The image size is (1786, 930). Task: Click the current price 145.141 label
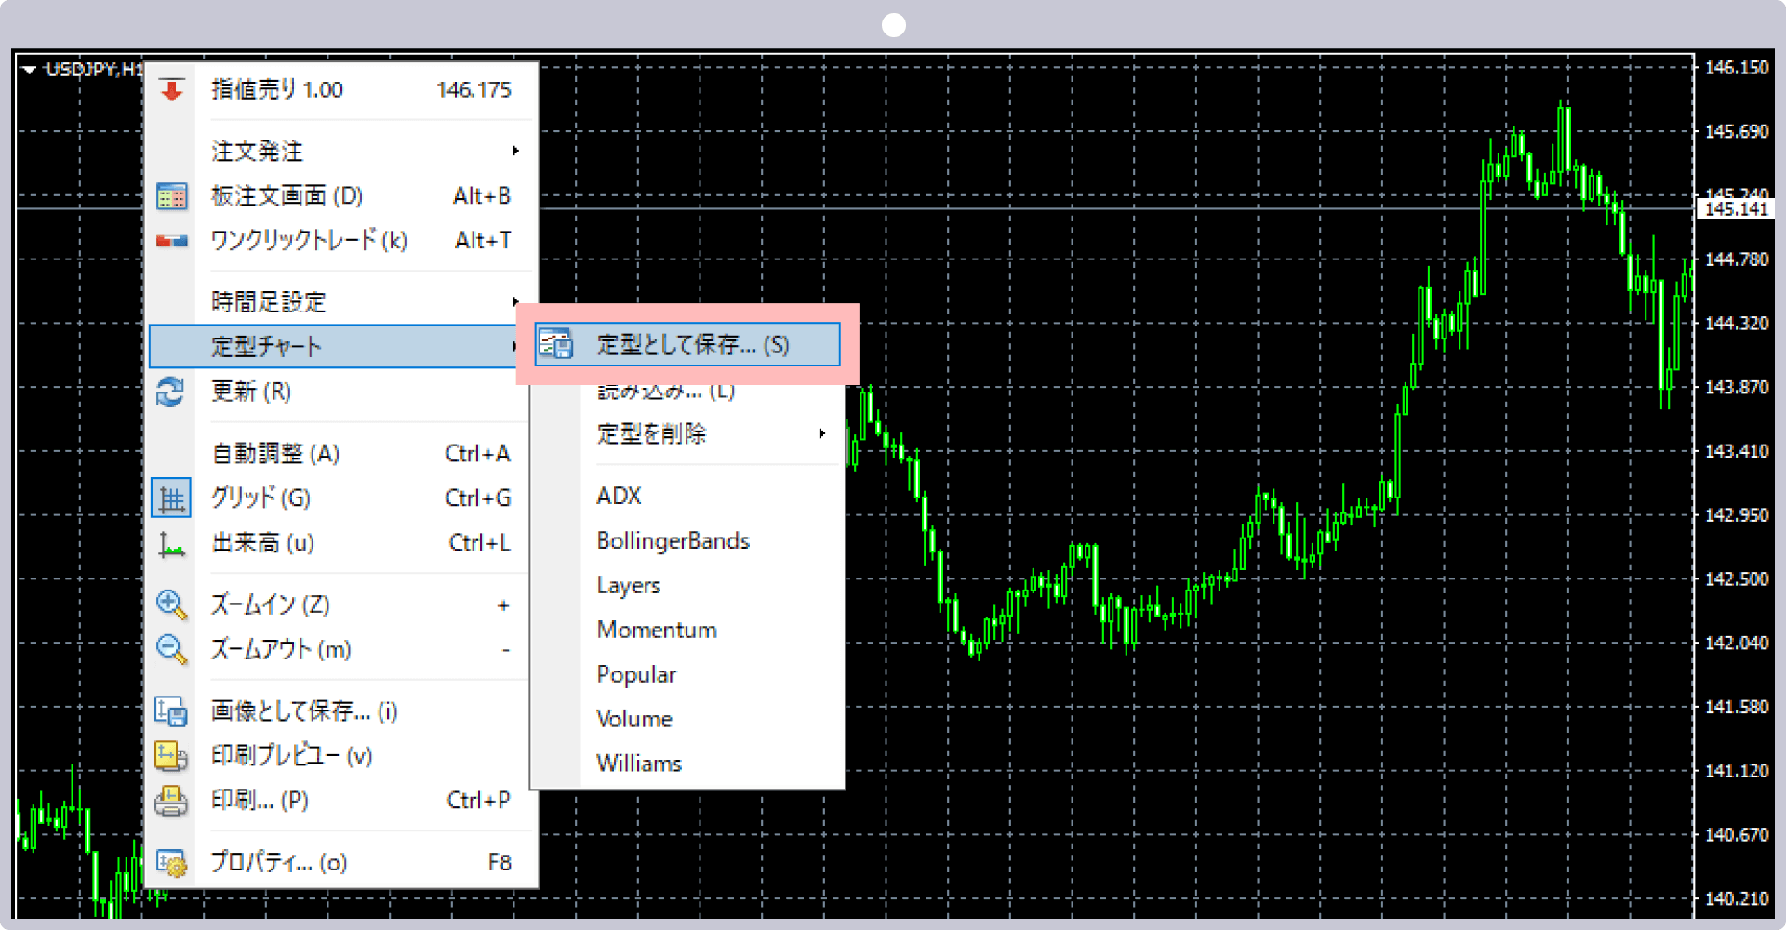coord(1736,208)
